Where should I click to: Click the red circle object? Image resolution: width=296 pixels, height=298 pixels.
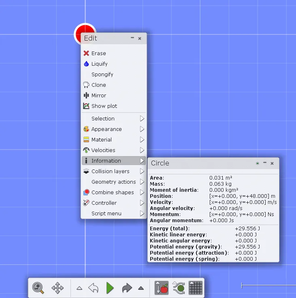(79, 31)
